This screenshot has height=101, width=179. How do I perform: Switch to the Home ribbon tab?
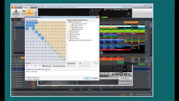20,8
